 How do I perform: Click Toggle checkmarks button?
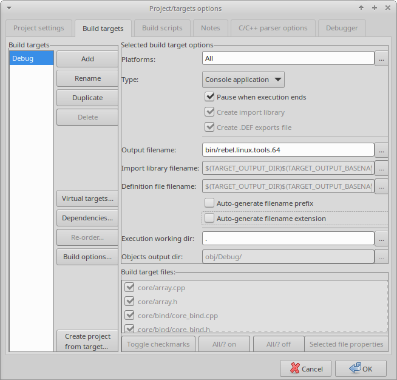pyautogui.click(x=158, y=344)
